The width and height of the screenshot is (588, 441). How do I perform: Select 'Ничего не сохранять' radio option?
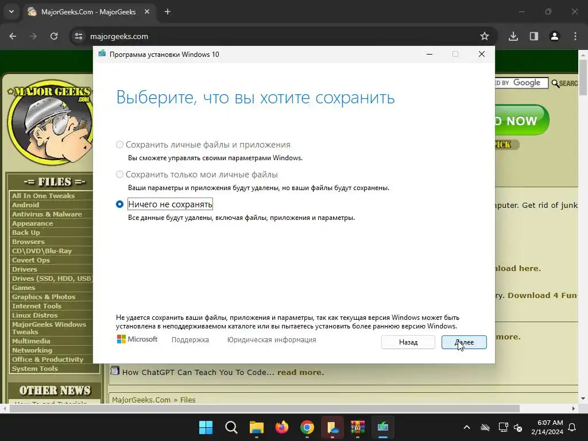click(x=119, y=204)
